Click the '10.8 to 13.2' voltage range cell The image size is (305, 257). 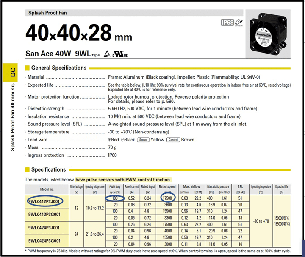click(95, 208)
